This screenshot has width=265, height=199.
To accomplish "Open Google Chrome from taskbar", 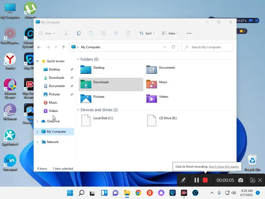I will pos(138,193).
